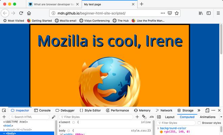Screen dimensions: 223x135
Task: Add a new CSS rule
Action: pos(137,117)
